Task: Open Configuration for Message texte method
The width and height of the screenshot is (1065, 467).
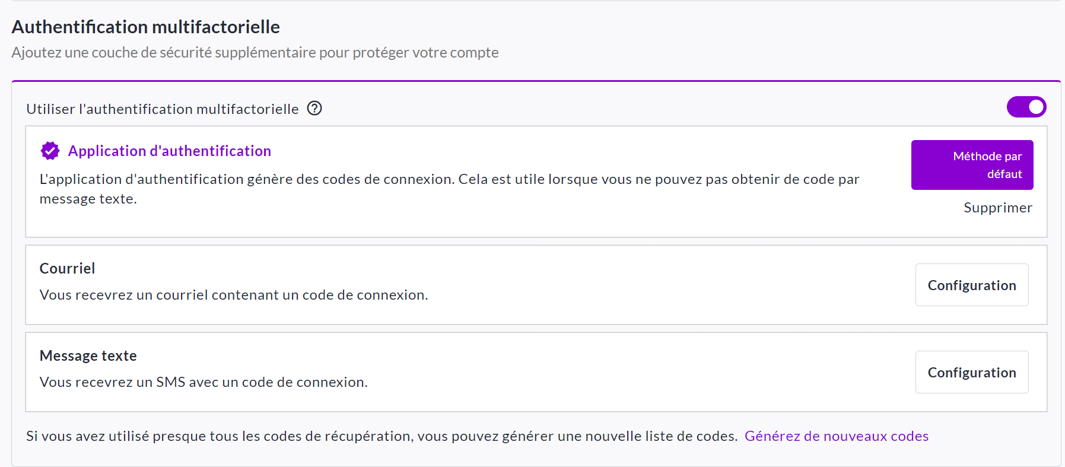Action: click(971, 373)
